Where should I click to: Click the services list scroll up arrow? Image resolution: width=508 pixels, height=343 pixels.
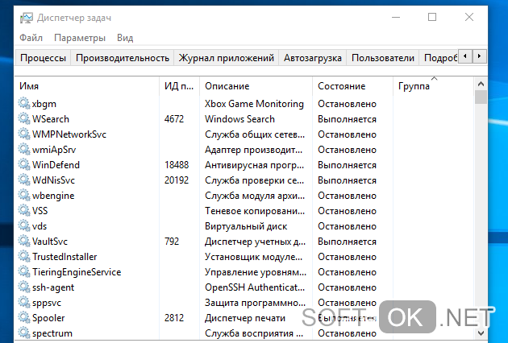pyautogui.click(x=481, y=84)
